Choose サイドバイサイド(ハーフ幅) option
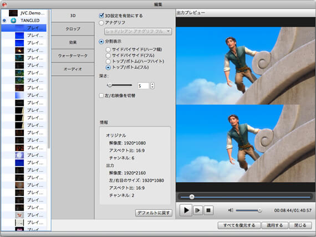 [x=108, y=49]
